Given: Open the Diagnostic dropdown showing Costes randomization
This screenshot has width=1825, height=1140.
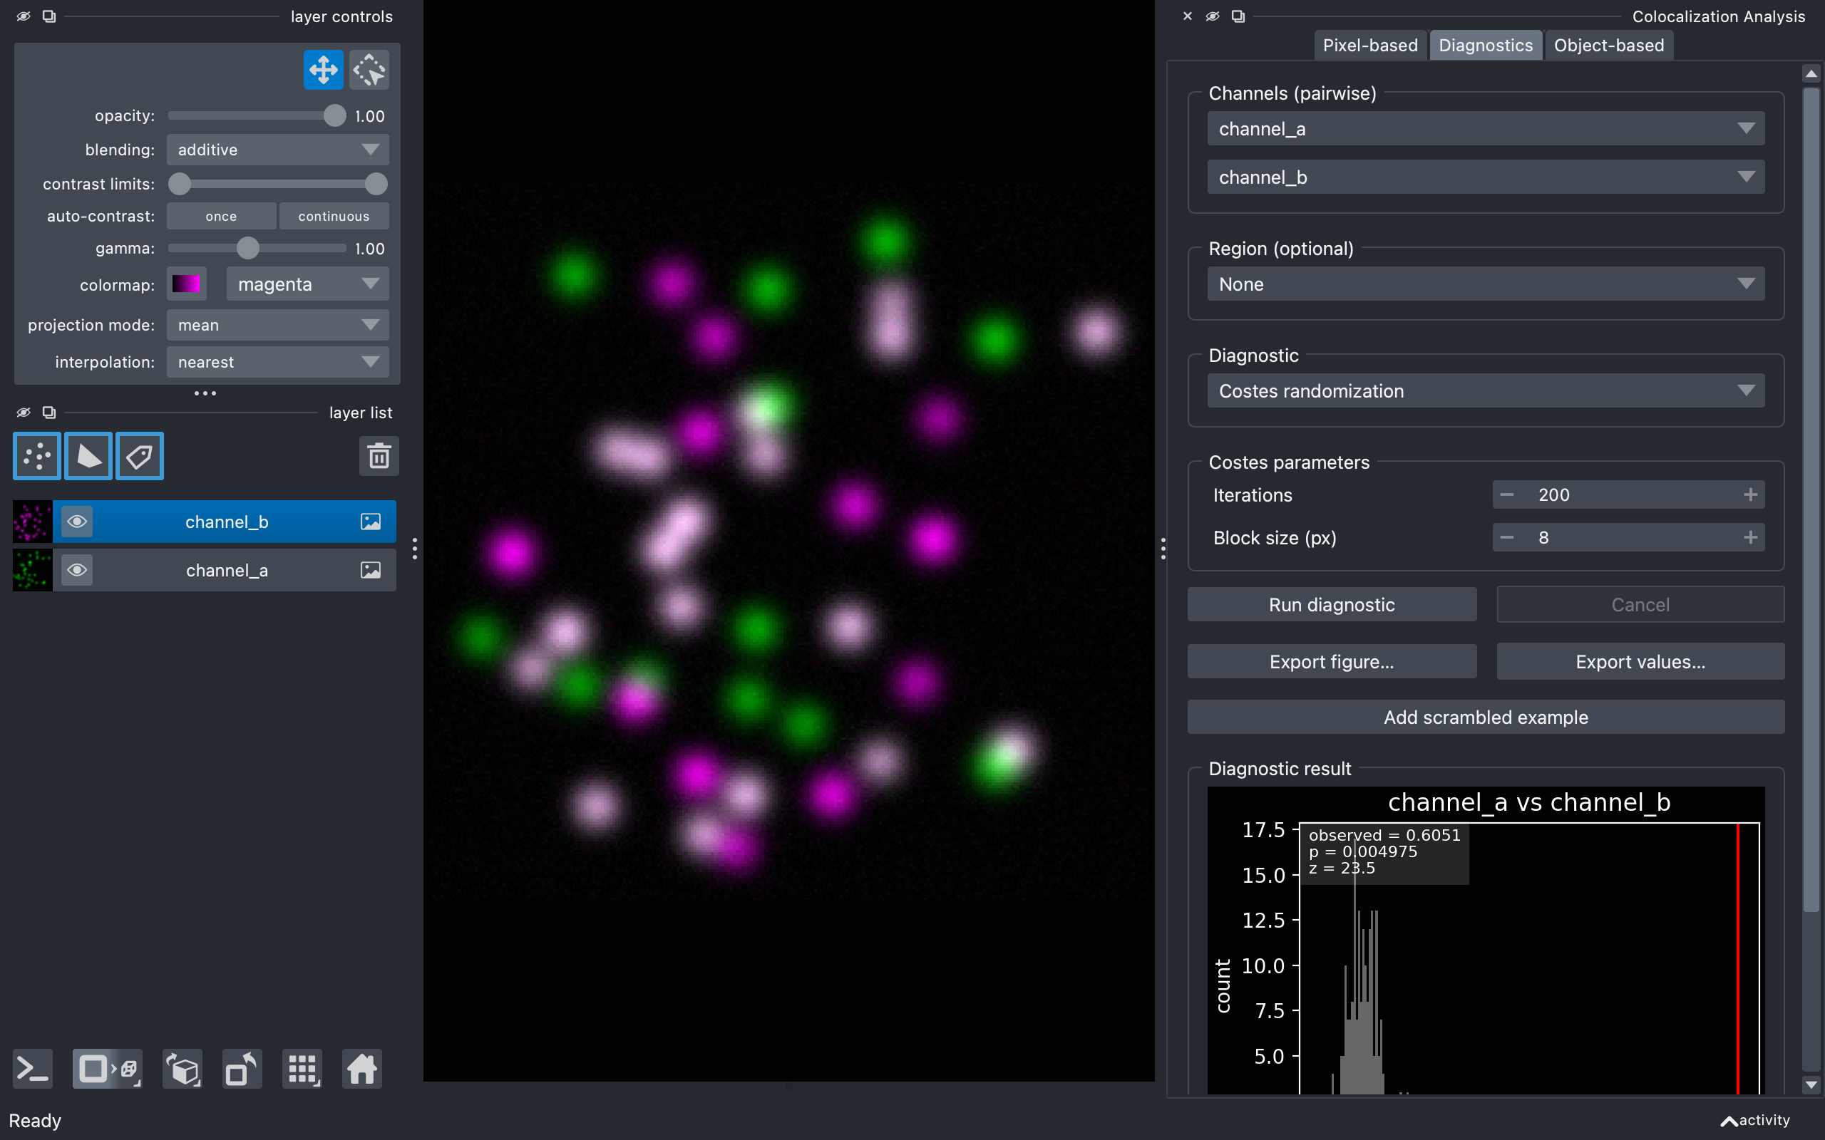Looking at the screenshot, I should [x=1486, y=391].
